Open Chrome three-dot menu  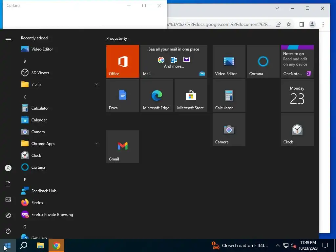(323, 24)
